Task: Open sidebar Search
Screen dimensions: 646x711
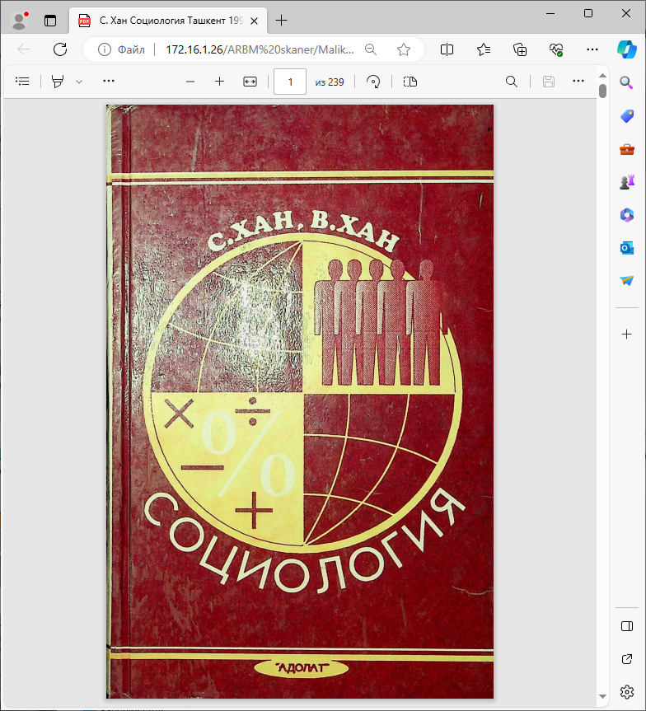Action: click(627, 82)
